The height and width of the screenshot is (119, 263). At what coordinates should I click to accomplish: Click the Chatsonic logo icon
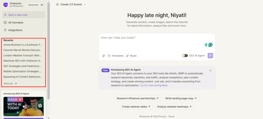tap(6, 5)
